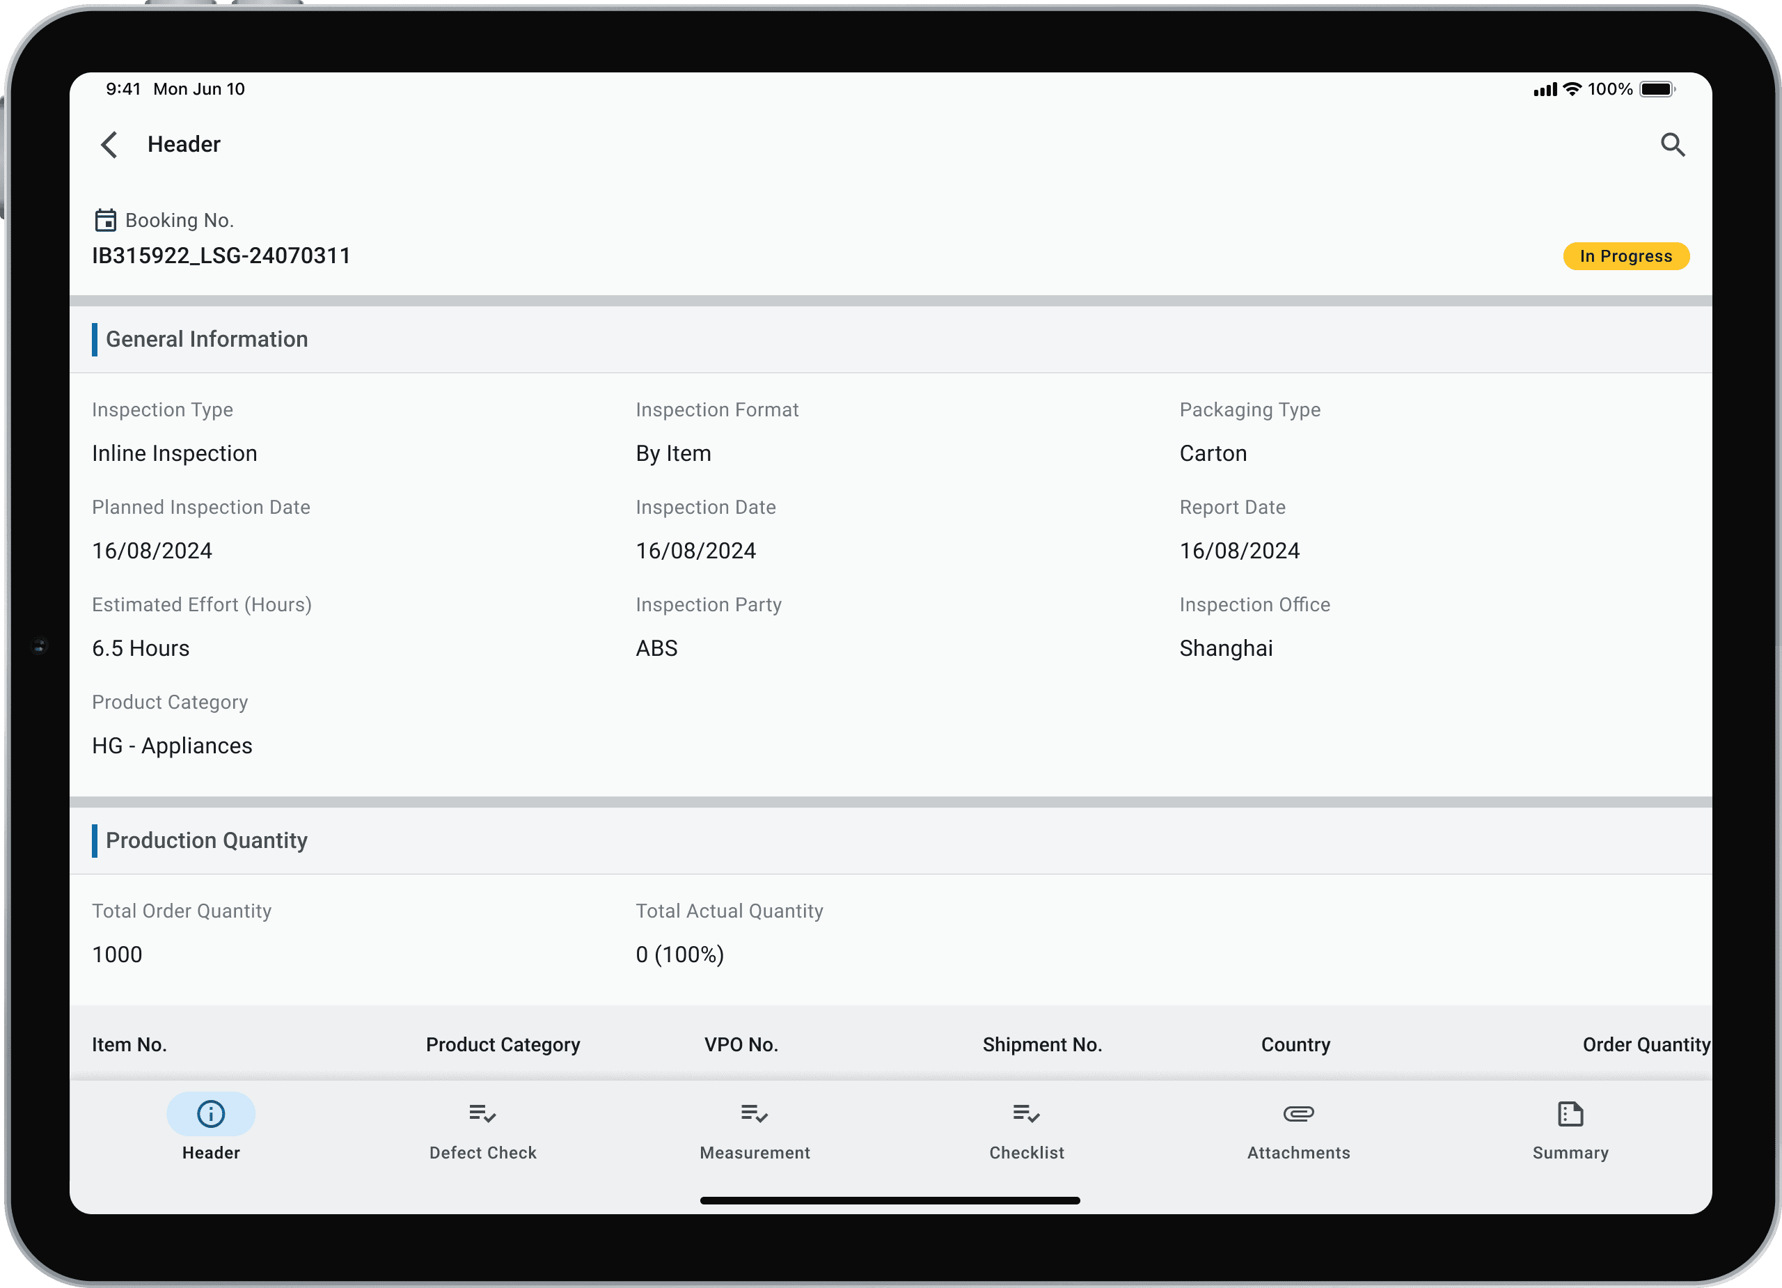Select the booking number IB315922_LSG-24070311
Screen dimensions: 1782x1288
(x=221, y=256)
